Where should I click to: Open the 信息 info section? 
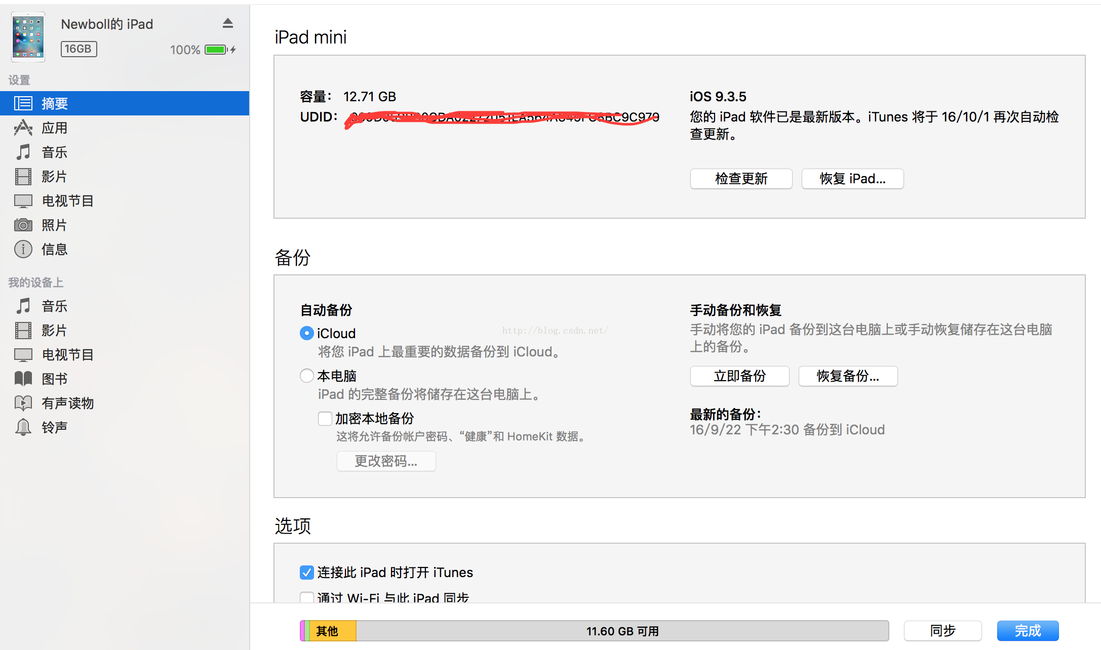tap(125, 249)
